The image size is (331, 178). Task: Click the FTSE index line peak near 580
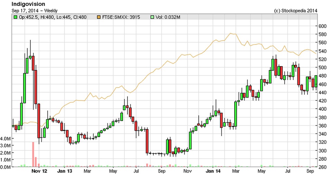click(230, 33)
